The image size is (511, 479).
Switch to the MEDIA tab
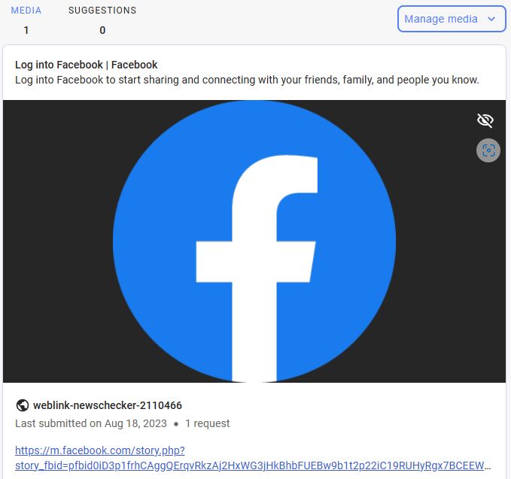coord(26,11)
